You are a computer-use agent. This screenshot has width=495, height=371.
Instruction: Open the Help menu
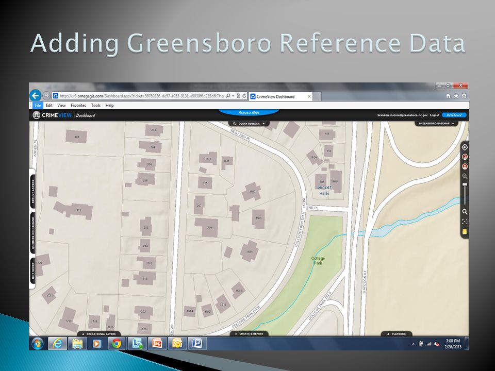pyautogui.click(x=109, y=105)
